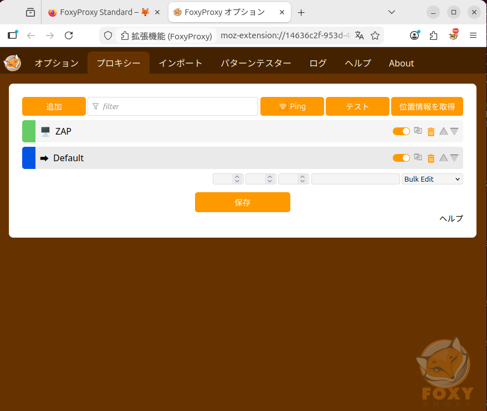Click the bulk edit text input field
Image resolution: width=487 pixels, height=411 pixels.
coord(355,179)
